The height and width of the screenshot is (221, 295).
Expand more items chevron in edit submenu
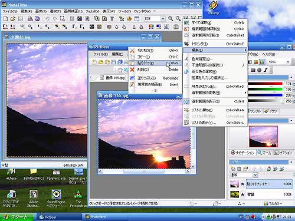[155, 90]
